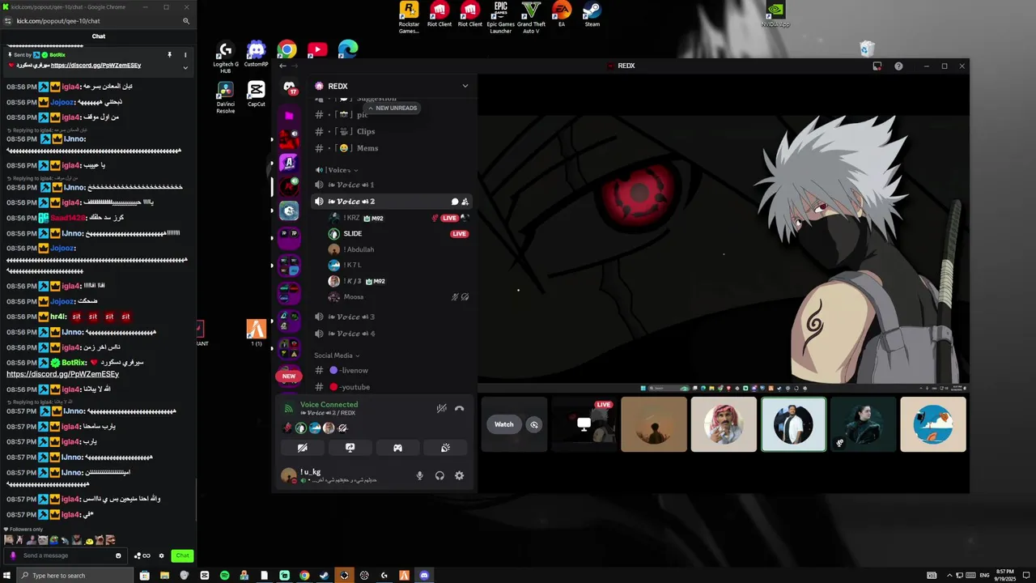Open Steam desktop shortcut
1036x583 pixels.
coord(592,15)
